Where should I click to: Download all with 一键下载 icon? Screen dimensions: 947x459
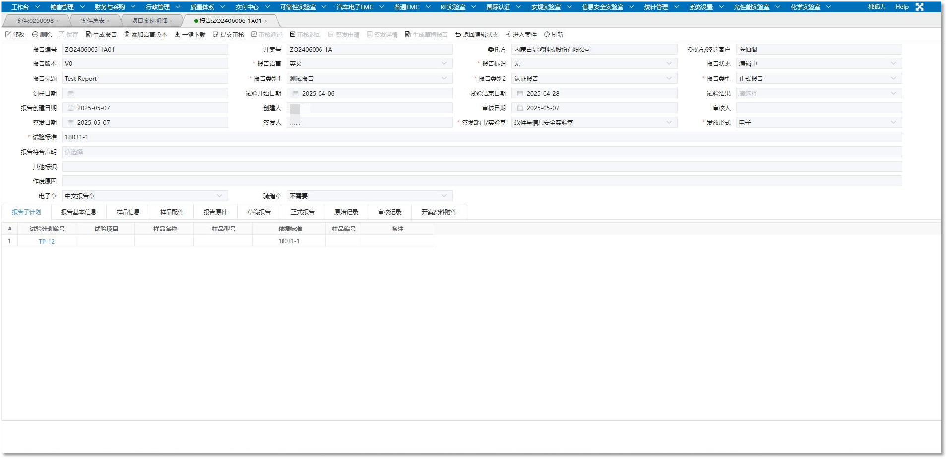coord(177,34)
